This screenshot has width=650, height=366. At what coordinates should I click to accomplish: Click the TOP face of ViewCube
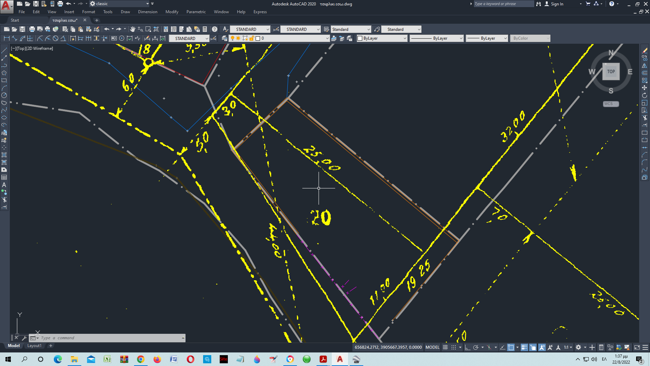click(x=611, y=72)
